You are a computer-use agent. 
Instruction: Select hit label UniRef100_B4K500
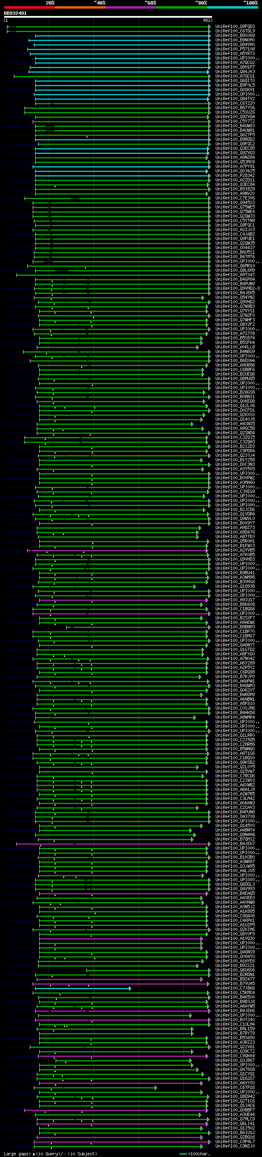coord(235,998)
